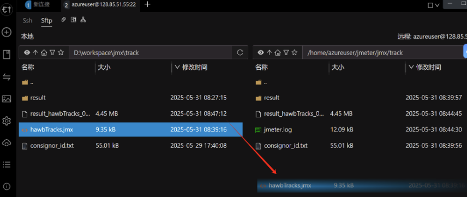Open a new tab with plus button
This screenshot has height=197, width=467.
pos(147,4)
